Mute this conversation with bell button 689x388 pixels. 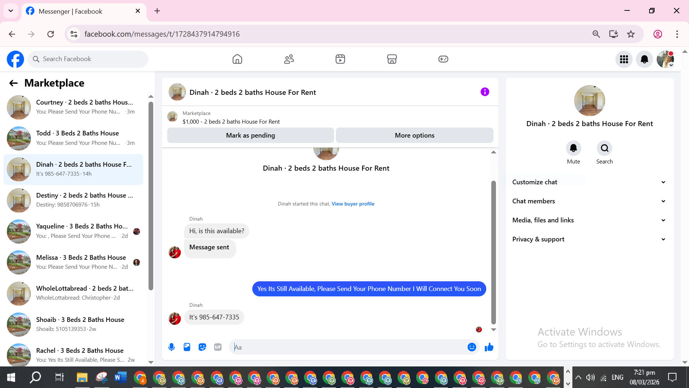[x=573, y=148]
